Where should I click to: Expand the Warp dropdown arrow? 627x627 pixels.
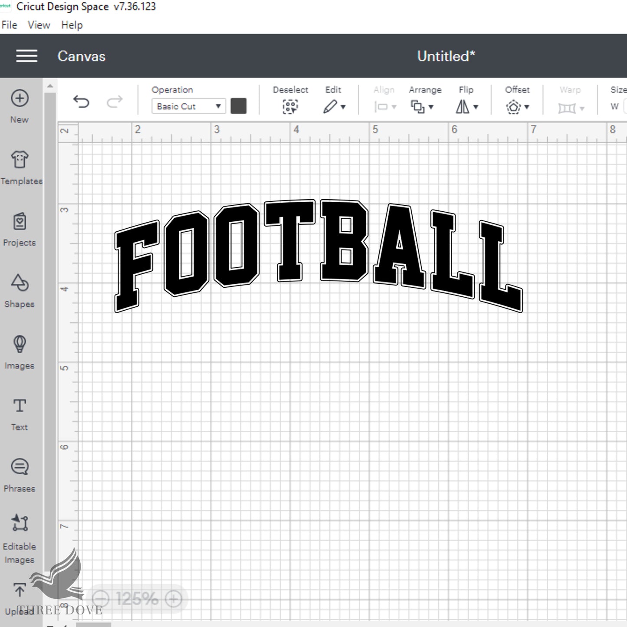(x=582, y=108)
